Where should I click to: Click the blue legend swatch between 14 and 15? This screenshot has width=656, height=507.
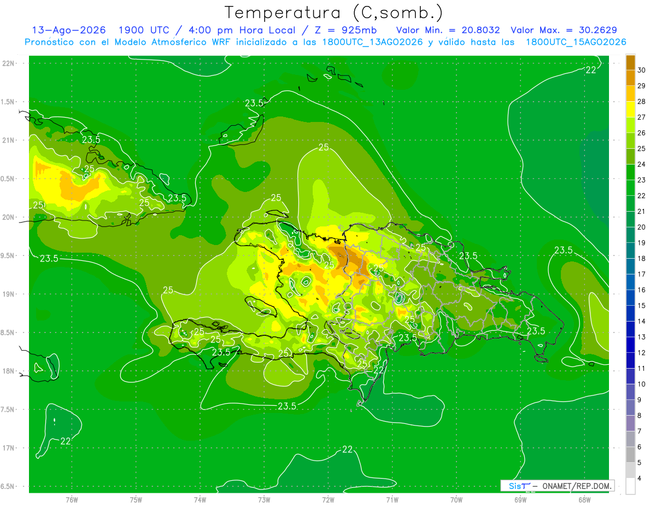click(x=630, y=314)
